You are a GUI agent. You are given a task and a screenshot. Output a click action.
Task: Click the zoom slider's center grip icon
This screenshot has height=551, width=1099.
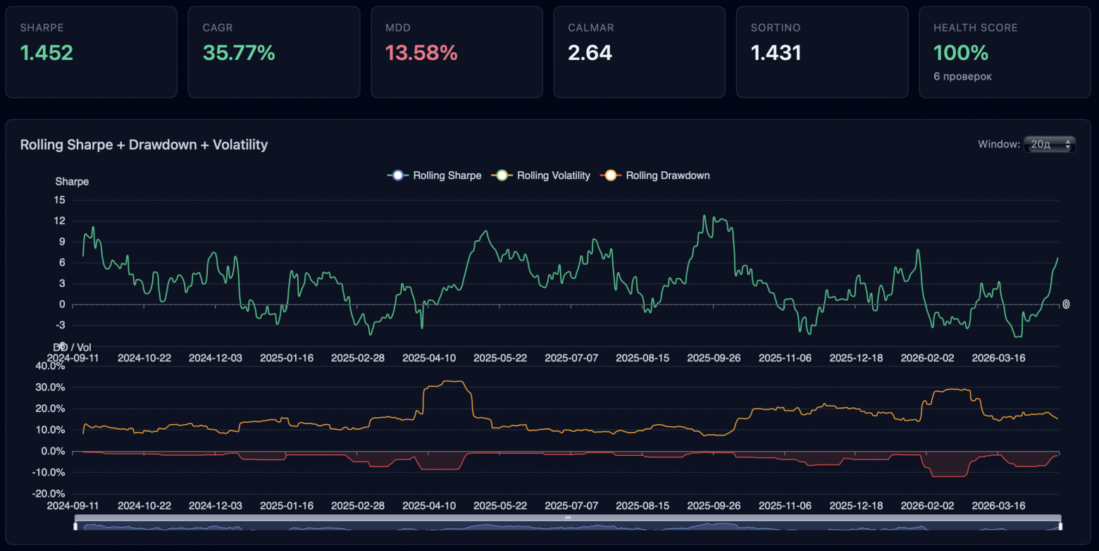(x=568, y=517)
